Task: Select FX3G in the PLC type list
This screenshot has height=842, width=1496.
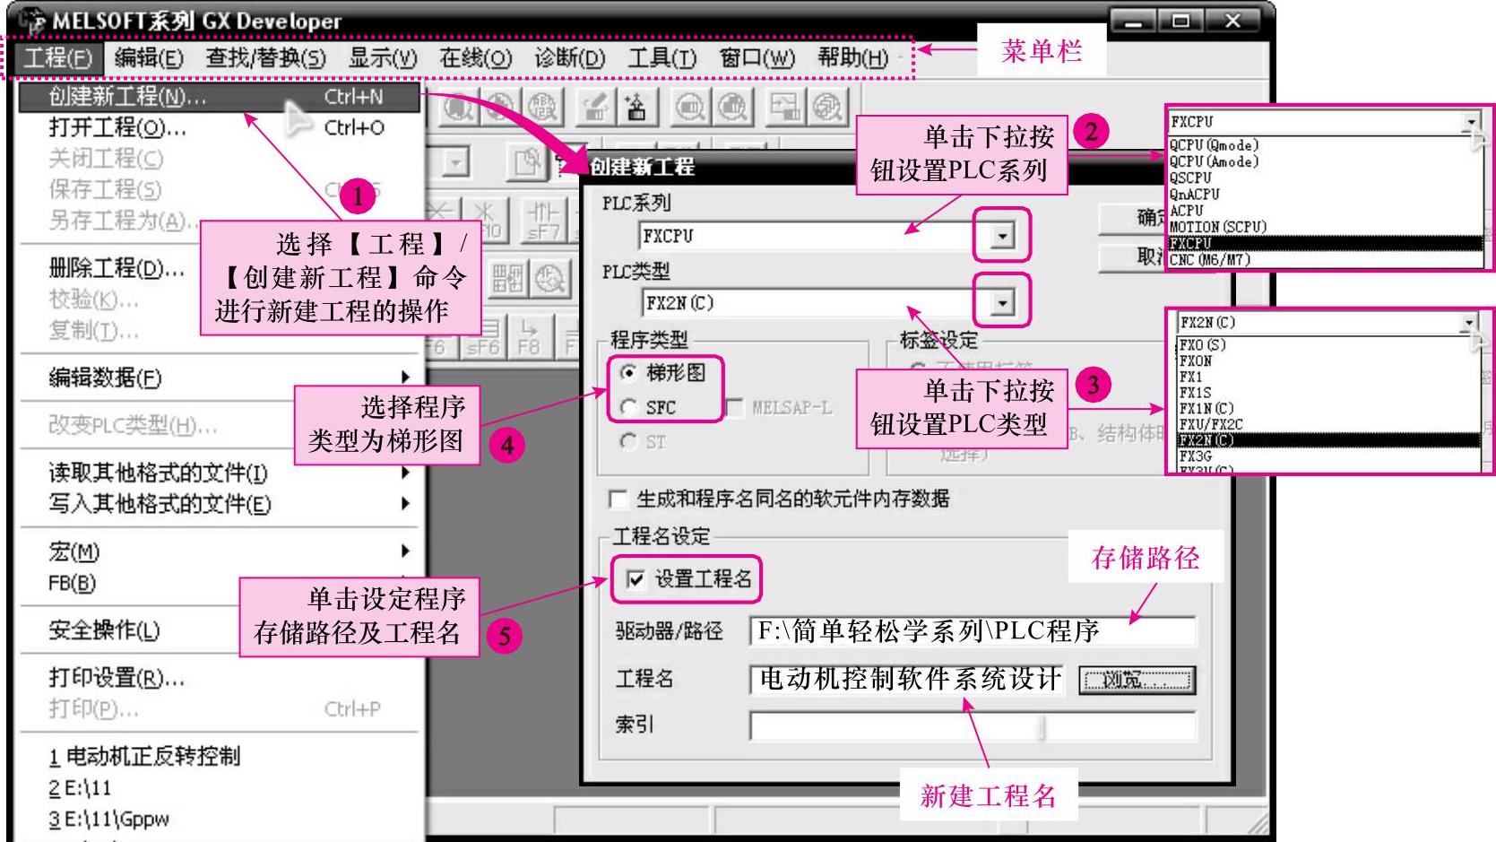Action: [1328, 456]
